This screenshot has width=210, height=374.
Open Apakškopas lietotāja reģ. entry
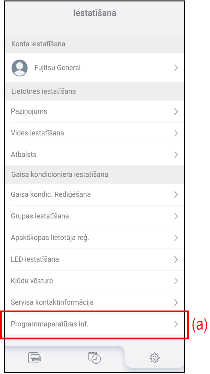pos(50,238)
